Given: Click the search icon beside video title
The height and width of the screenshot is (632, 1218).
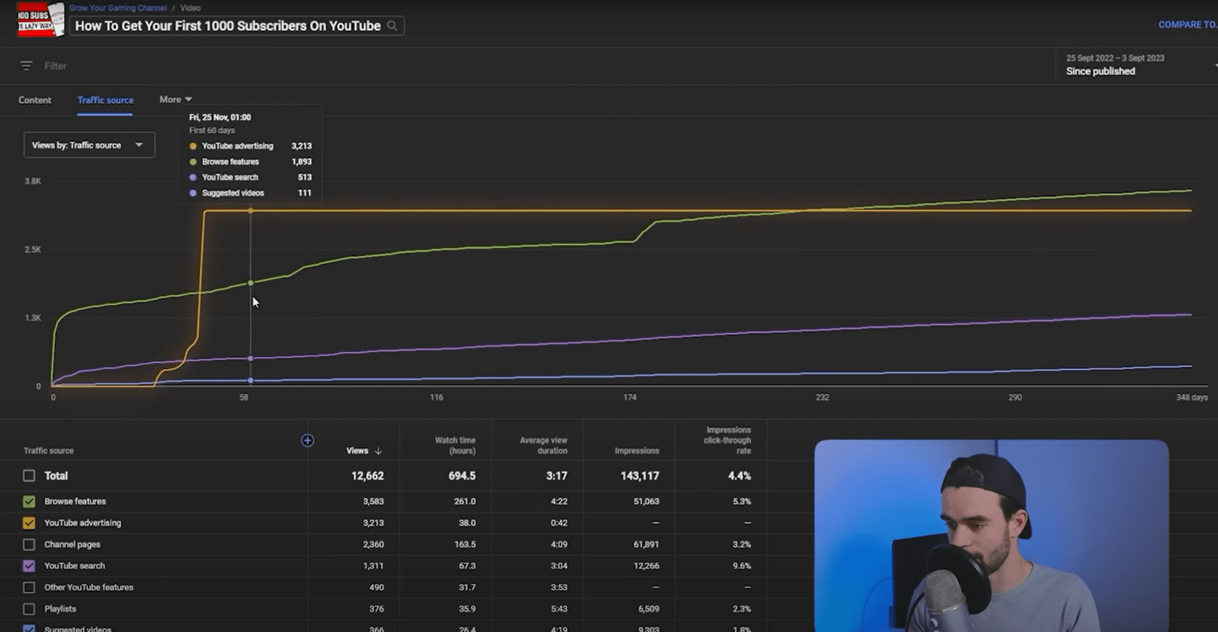Looking at the screenshot, I should point(392,26).
